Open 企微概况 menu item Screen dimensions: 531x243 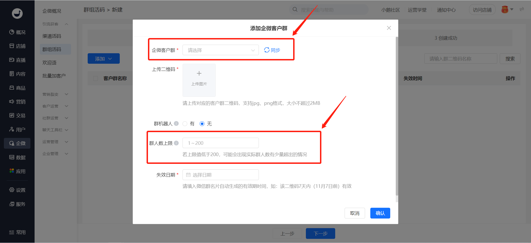pyautogui.click(x=52, y=11)
